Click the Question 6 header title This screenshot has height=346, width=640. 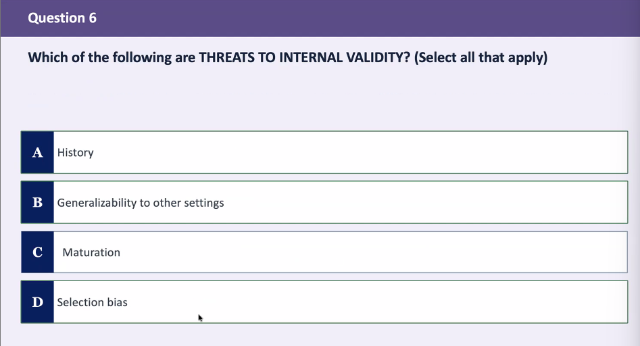point(62,18)
